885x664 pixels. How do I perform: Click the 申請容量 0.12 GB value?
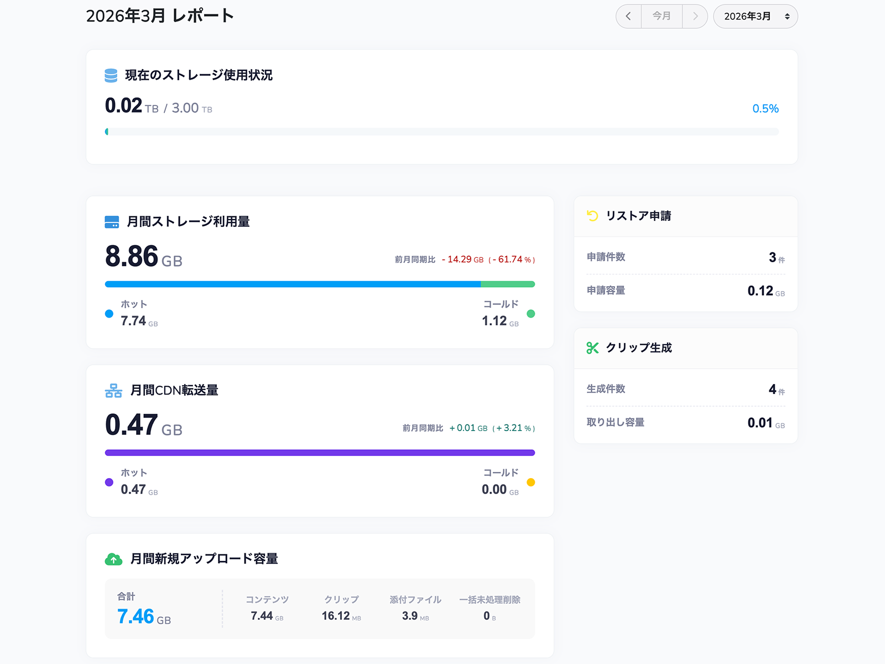(766, 291)
